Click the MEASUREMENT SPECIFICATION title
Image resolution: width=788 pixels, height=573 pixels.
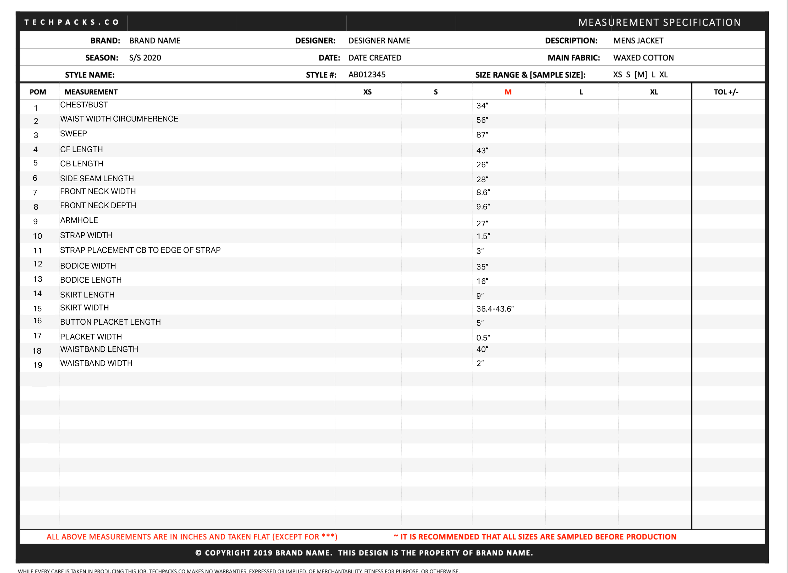(x=659, y=22)
